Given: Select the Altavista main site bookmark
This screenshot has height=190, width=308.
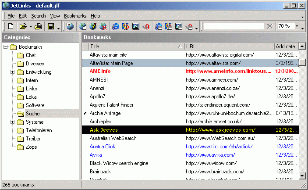Looking at the screenshot, I should [x=190, y=55].
